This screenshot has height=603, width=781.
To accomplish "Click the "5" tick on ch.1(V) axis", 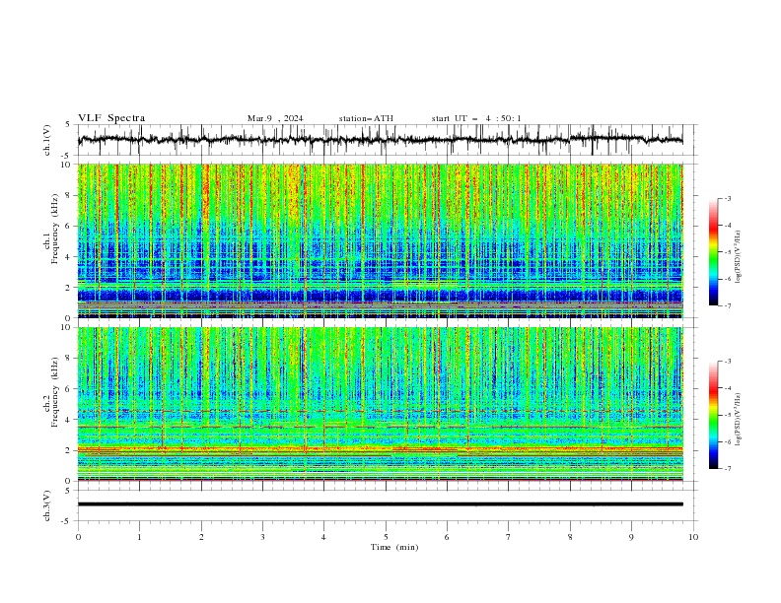I will [69, 125].
